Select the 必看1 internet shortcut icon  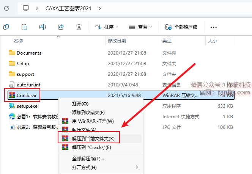[x=12, y=116]
